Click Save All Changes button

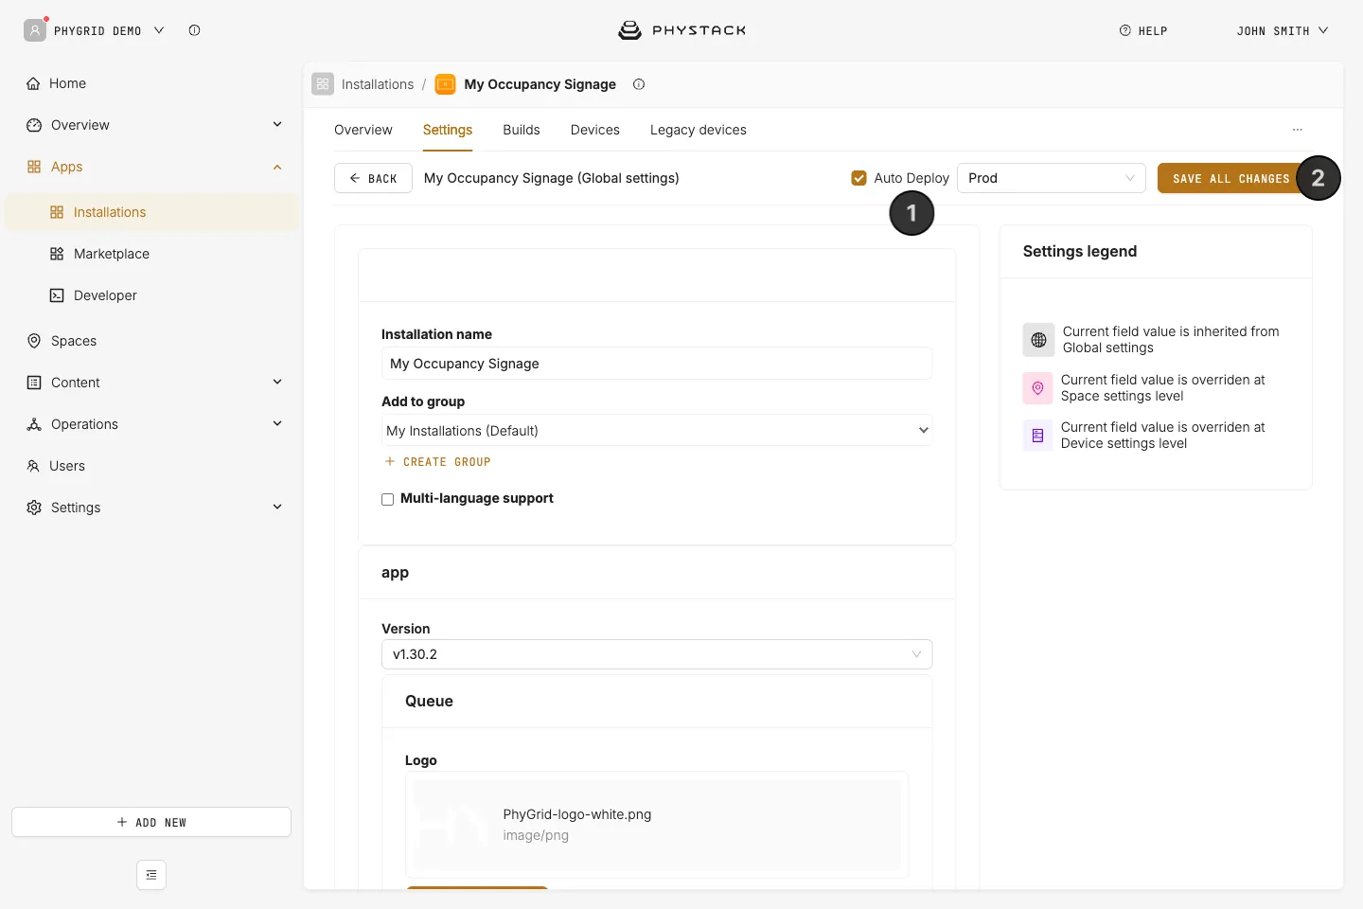pyautogui.click(x=1230, y=178)
